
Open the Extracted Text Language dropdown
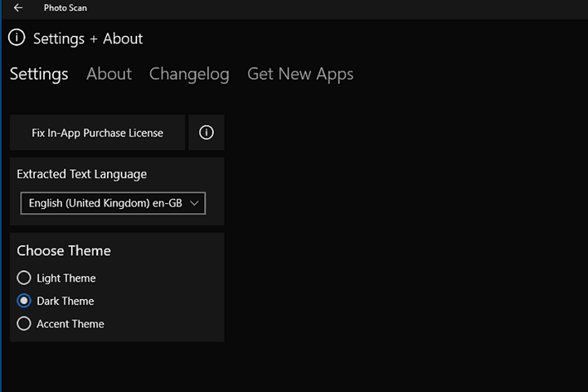pos(113,203)
